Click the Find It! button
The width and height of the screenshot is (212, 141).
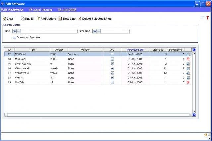[27, 19]
